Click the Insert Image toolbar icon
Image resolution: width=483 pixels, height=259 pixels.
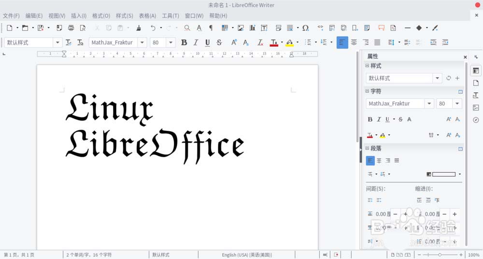click(x=241, y=28)
